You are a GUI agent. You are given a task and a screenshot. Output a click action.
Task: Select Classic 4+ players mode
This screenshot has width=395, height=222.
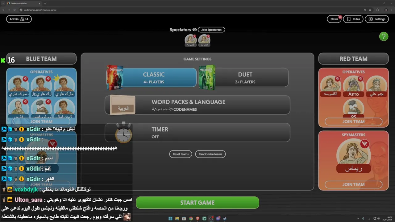click(x=154, y=78)
